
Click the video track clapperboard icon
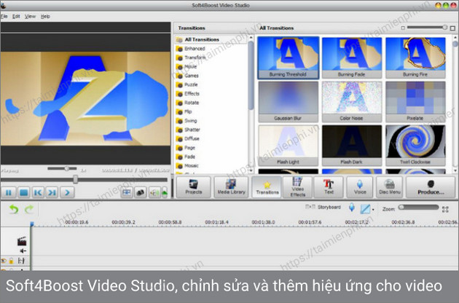[22, 241]
